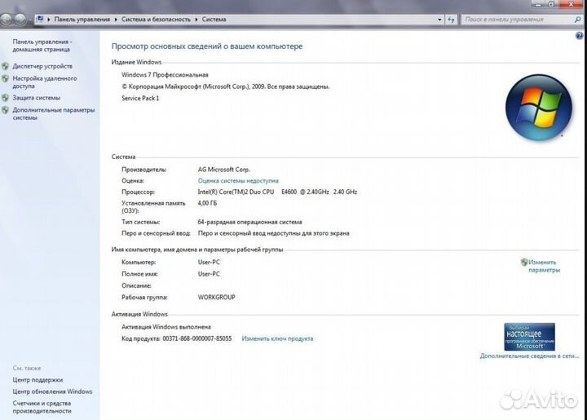Close the System window
Image resolution: width=587 pixels, height=420 pixels.
572,4
